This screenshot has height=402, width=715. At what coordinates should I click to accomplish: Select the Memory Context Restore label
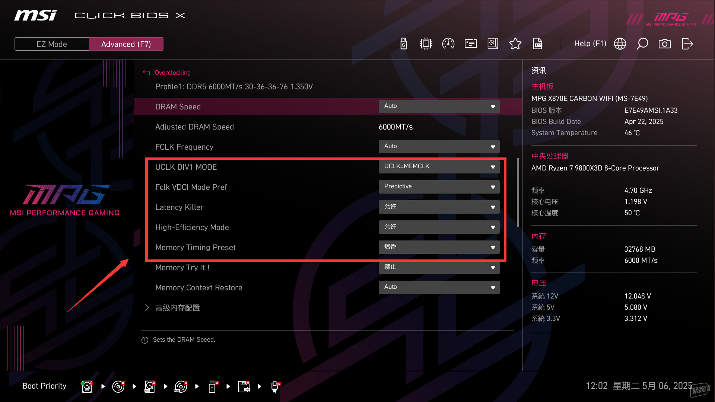point(198,288)
